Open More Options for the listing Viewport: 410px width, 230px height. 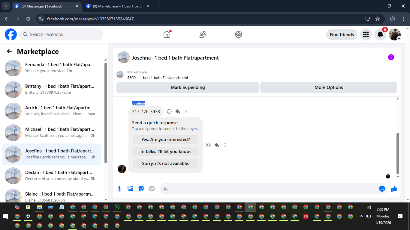coord(329,87)
